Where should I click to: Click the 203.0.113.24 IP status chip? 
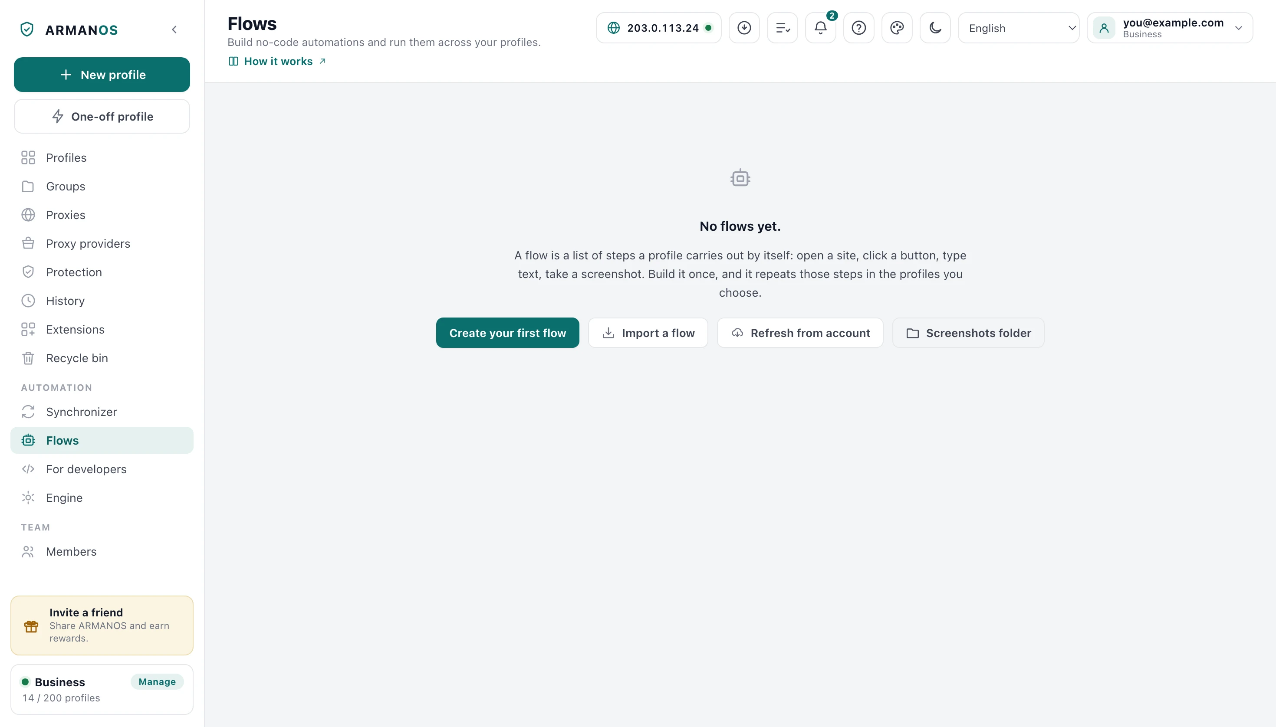(658, 28)
